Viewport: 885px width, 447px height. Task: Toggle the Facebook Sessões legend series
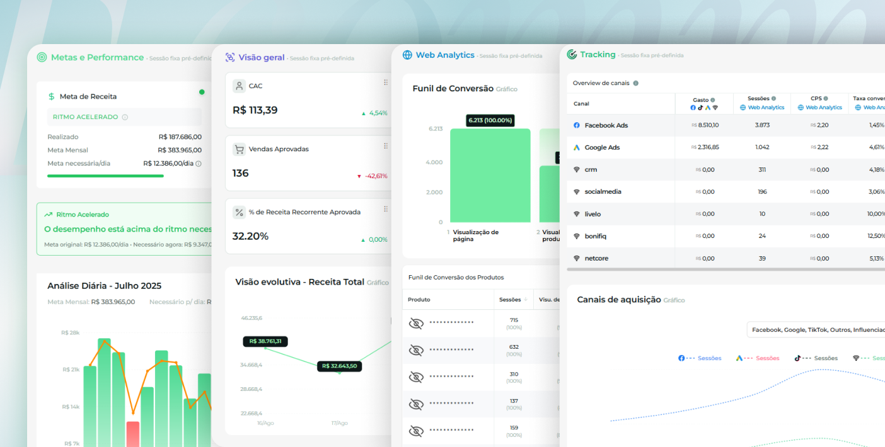click(700, 358)
